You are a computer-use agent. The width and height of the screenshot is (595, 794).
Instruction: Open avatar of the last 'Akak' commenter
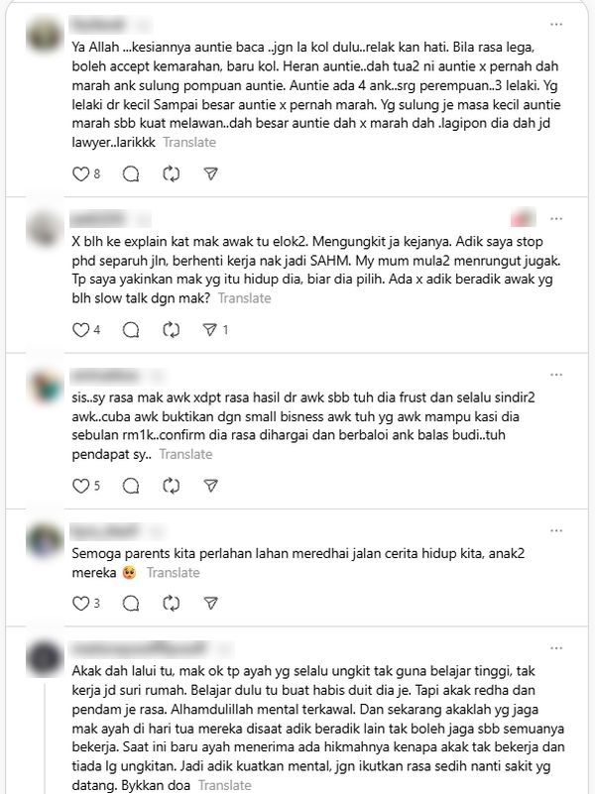click(x=45, y=658)
